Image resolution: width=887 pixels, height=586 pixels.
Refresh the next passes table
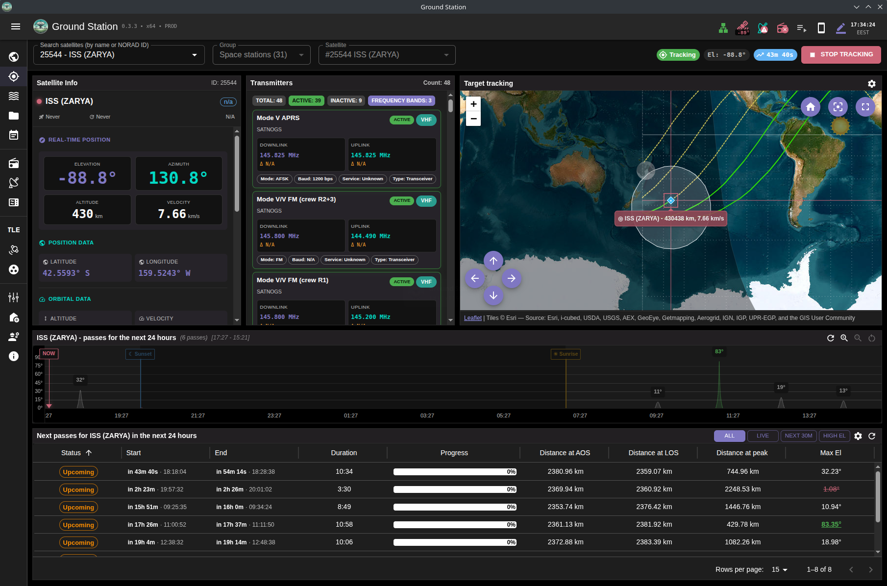(871, 436)
